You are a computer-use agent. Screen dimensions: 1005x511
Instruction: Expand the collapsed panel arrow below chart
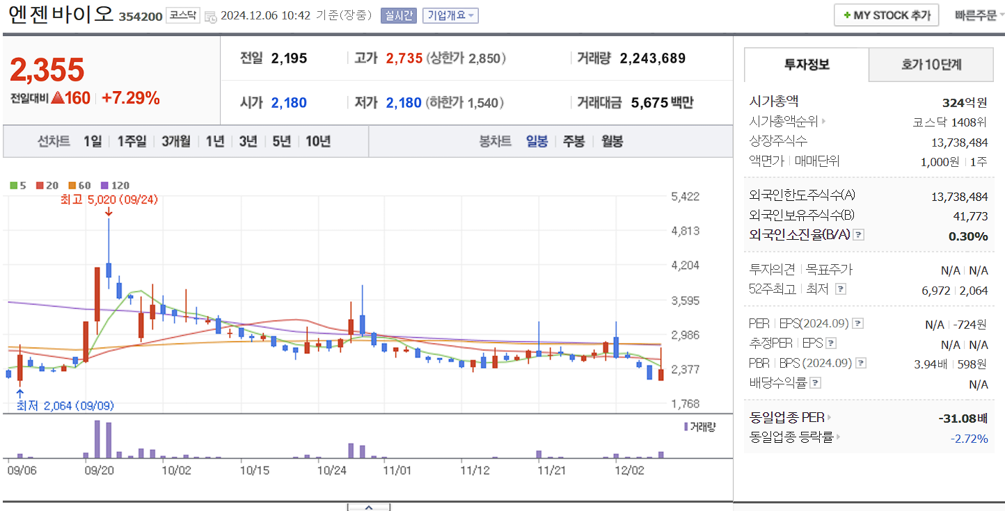(x=369, y=508)
